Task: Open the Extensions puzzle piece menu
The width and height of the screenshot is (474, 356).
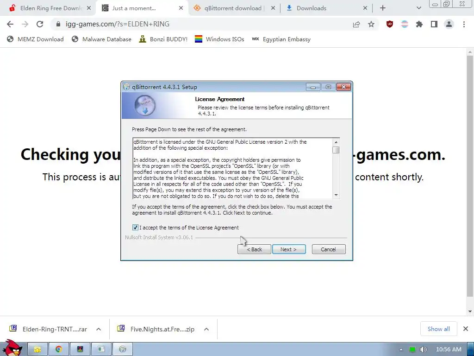Action: tap(419, 24)
